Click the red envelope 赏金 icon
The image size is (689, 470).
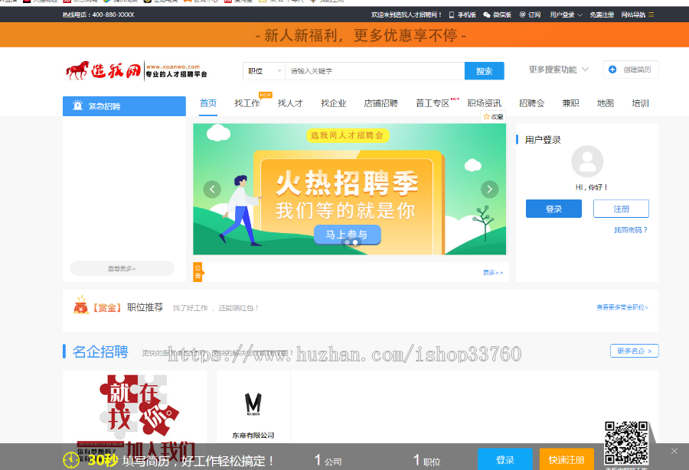point(79,306)
